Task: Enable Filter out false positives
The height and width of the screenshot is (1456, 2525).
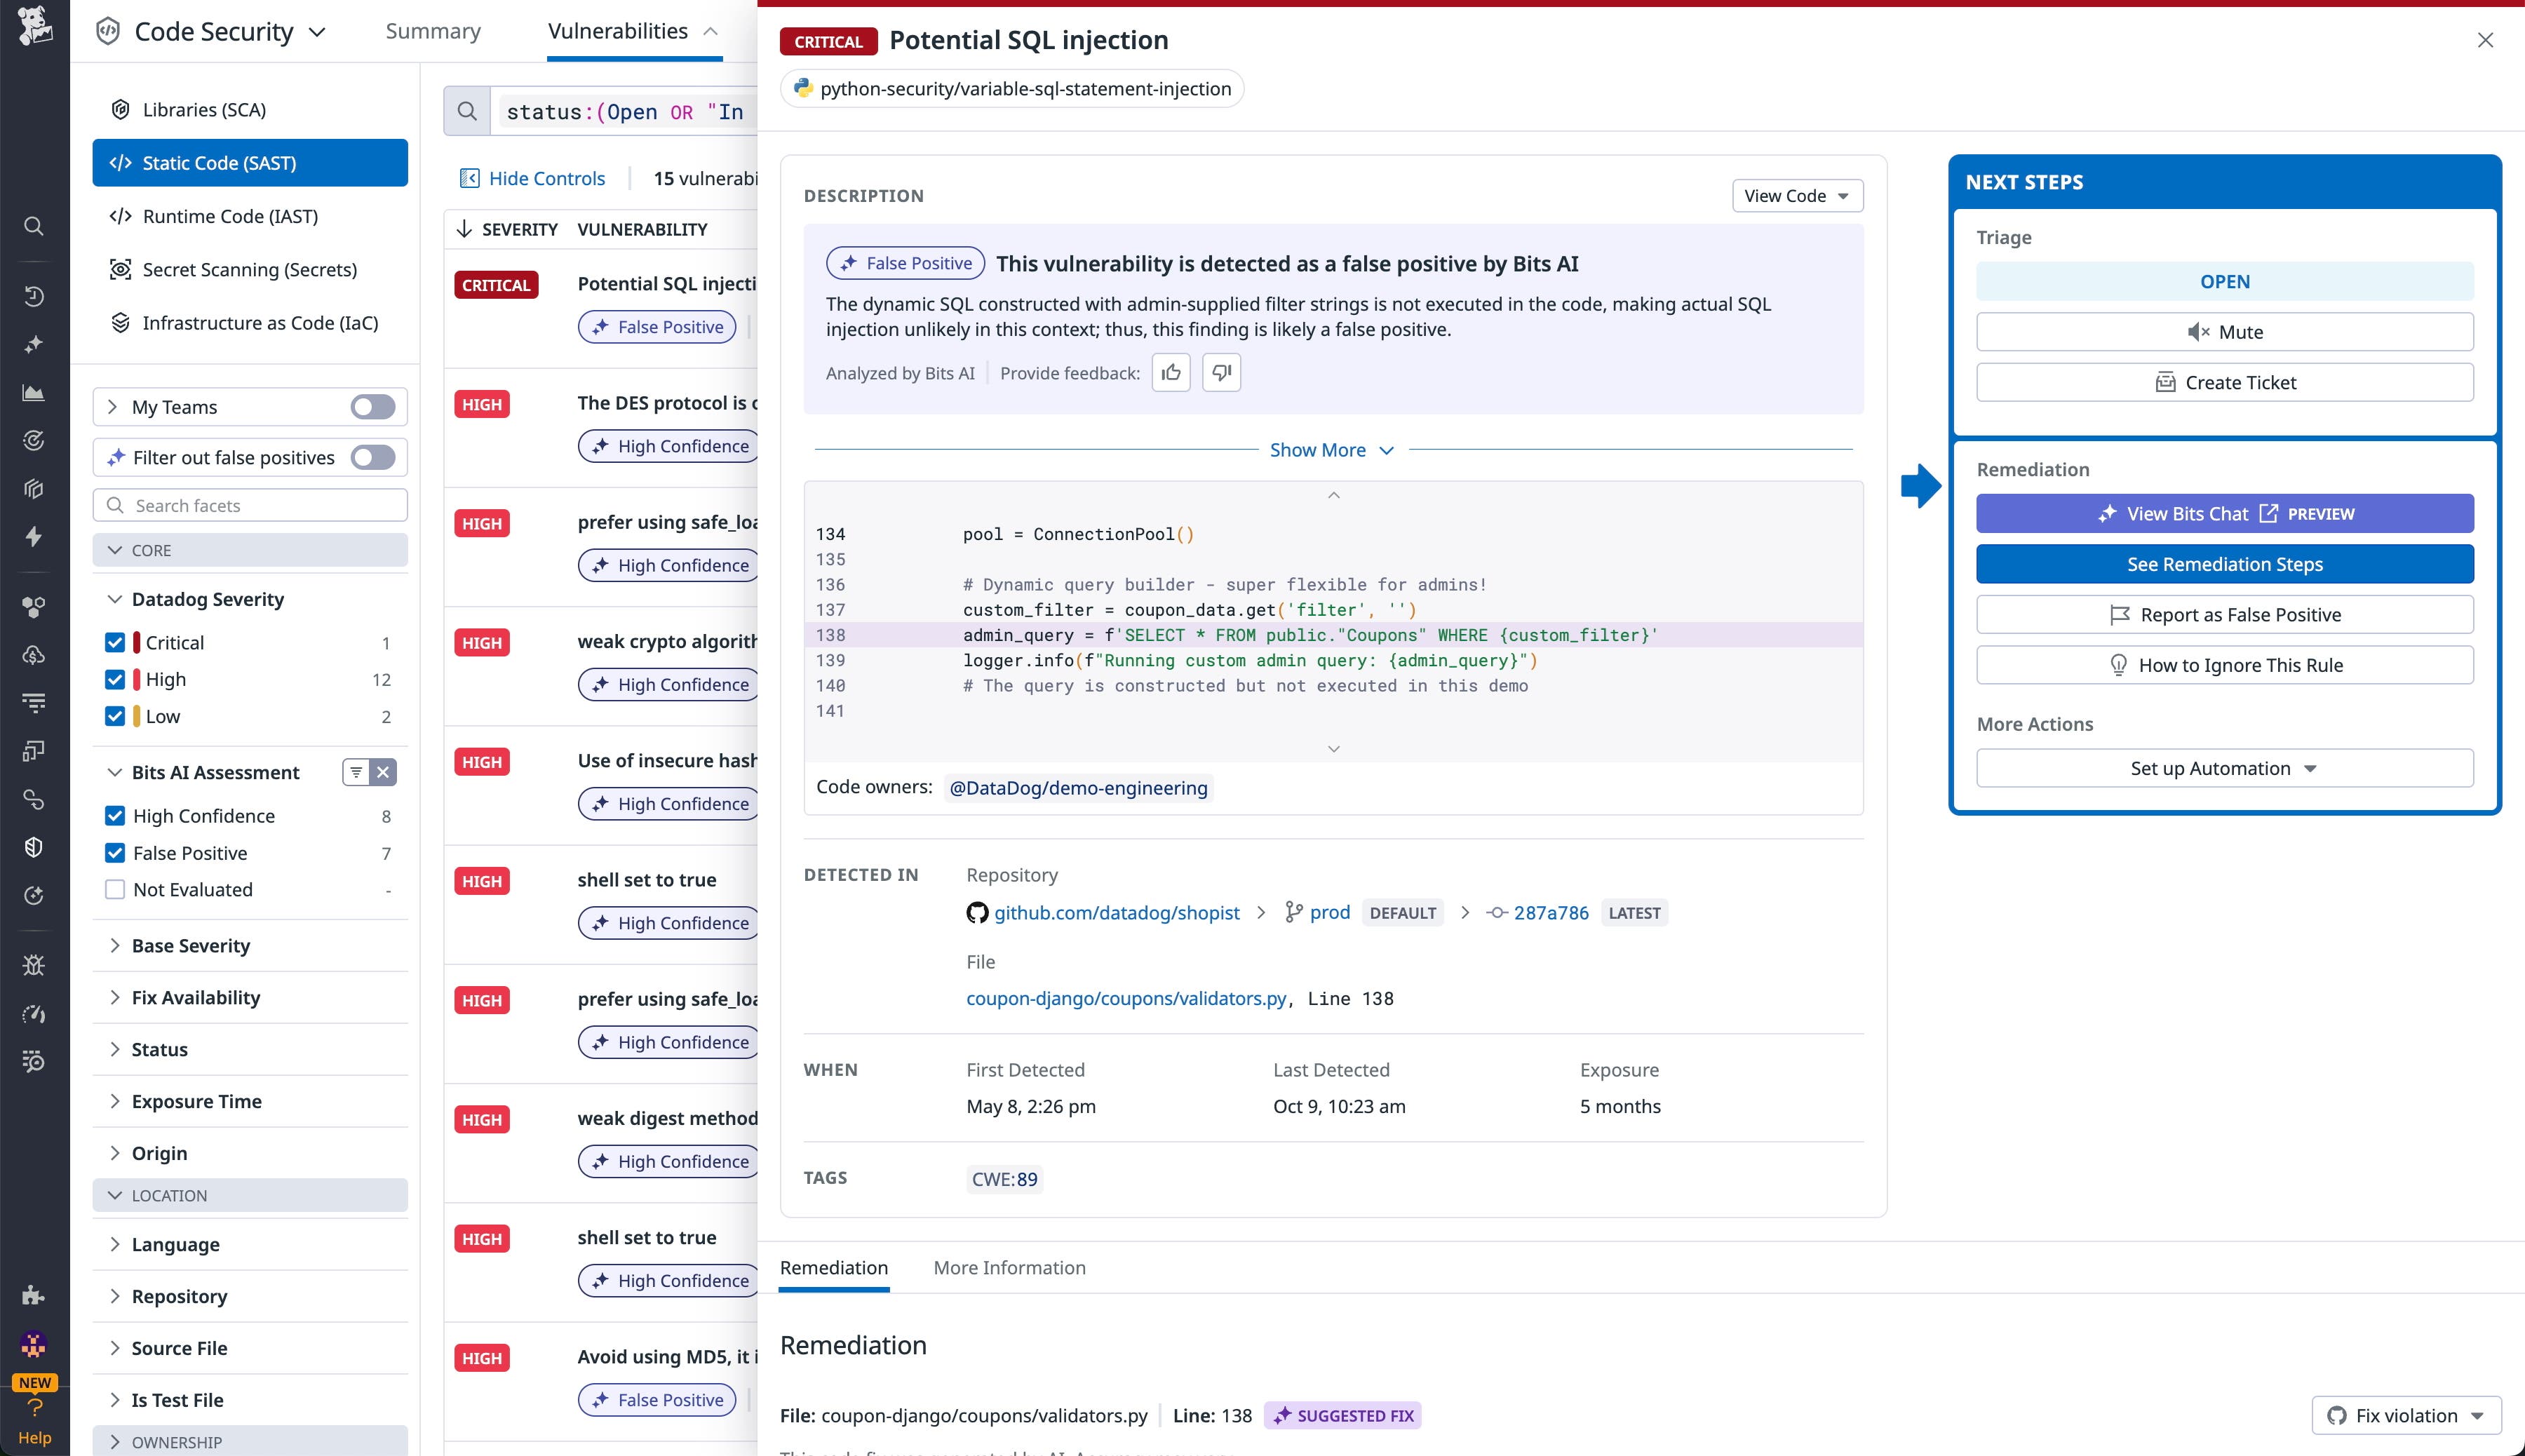Action: (371, 457)
